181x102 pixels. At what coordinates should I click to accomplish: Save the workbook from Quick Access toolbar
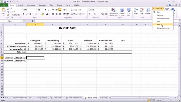[x=5, y=2]
